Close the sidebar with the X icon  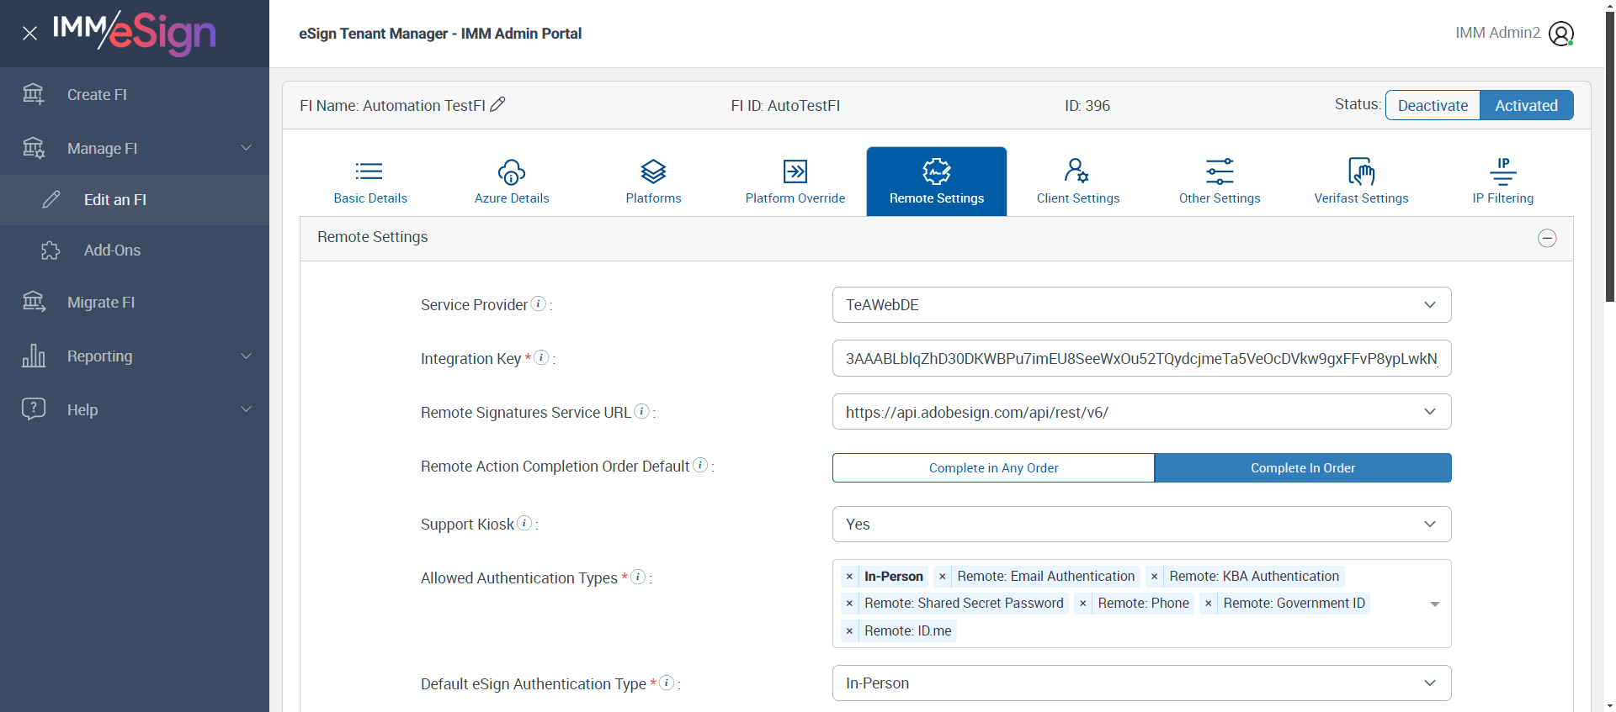[x=29, y=34]
